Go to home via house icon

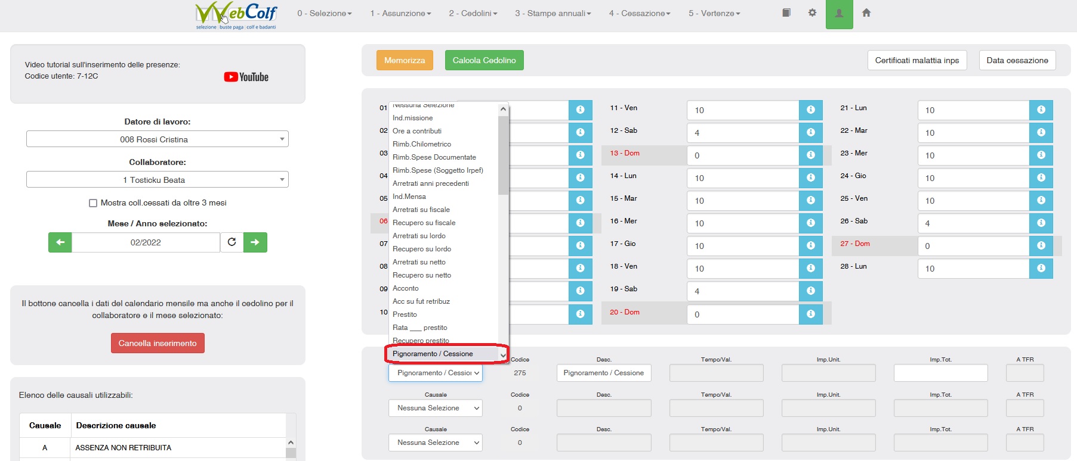[866, 13]
